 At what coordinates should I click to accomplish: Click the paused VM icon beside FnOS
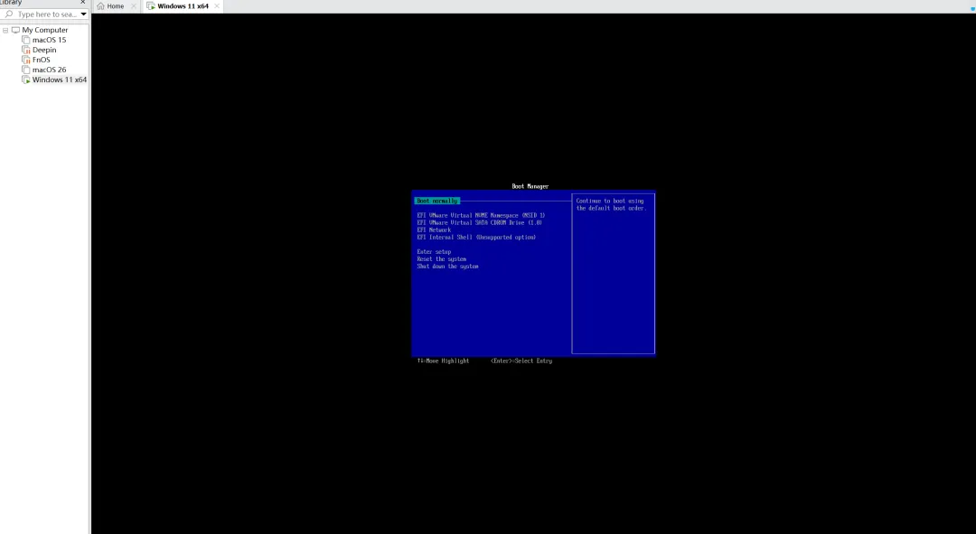point(26,60)
